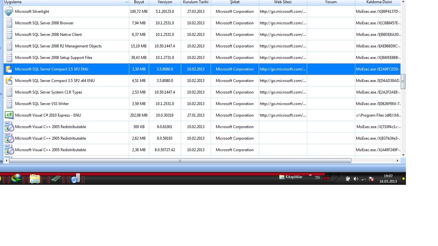Switch to the Revo Uninstaller taskbar icon
Screen dimensions: 438x246
75,178
